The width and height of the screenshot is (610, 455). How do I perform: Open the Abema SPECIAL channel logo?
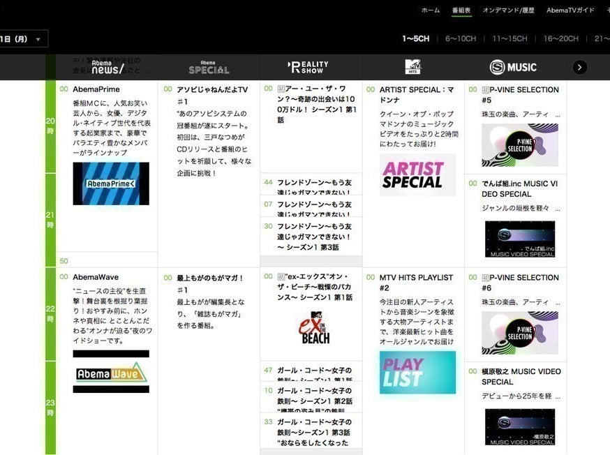[209, 68]
